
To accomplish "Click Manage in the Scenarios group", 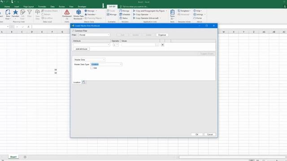I will tap(112, 14).
